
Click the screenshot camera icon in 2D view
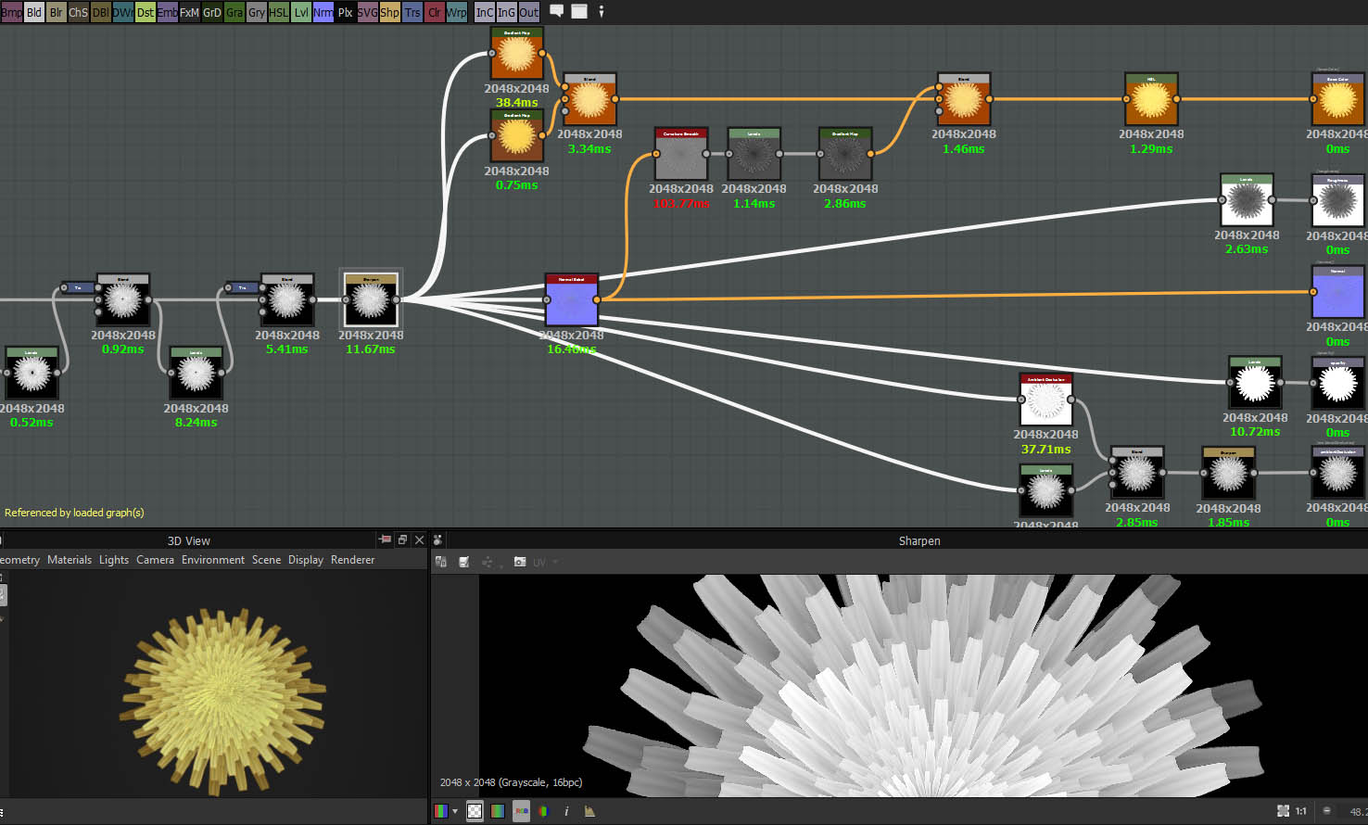520,562
